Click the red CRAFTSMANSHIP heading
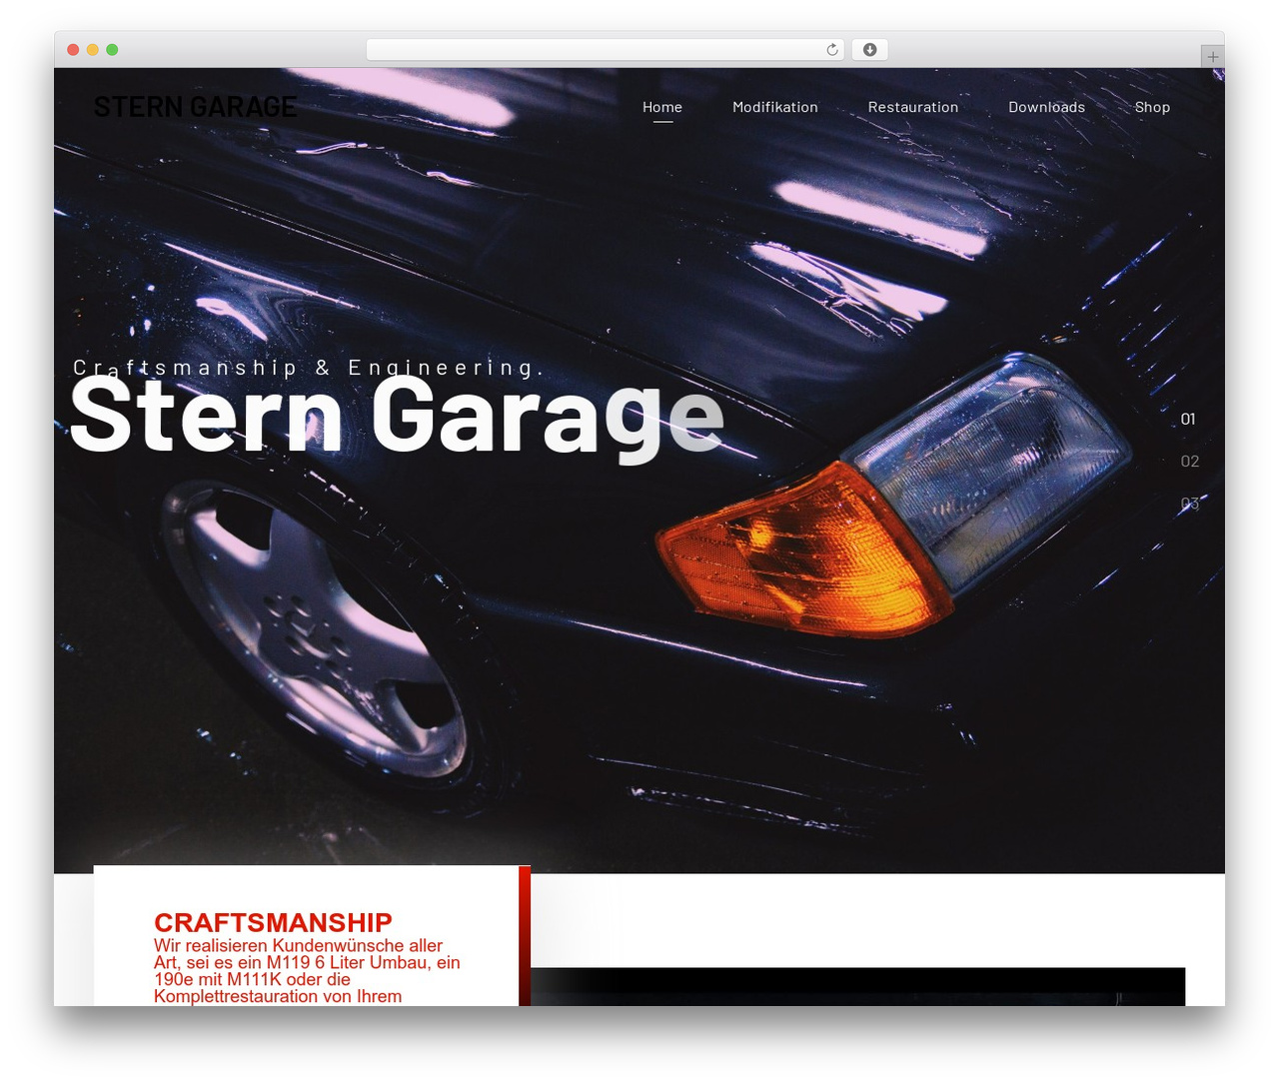The width and height of the screenshot is (1279, 1083). 273,922
